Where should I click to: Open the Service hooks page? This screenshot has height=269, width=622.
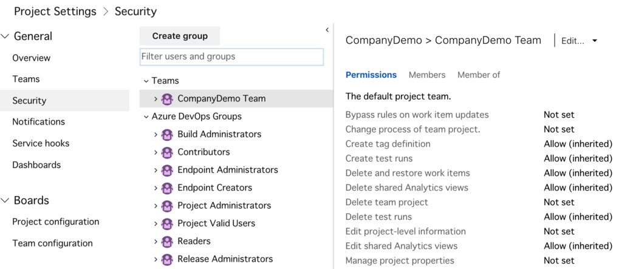point(41,143)
